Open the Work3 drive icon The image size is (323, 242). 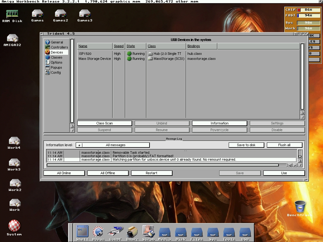(14, 164)
